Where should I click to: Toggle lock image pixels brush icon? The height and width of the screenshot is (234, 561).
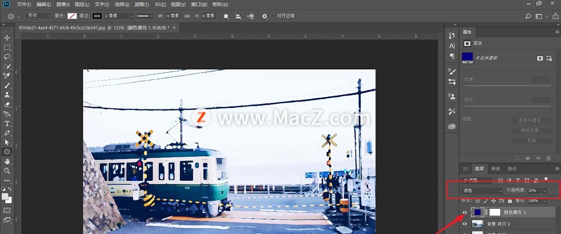point(485,201)
